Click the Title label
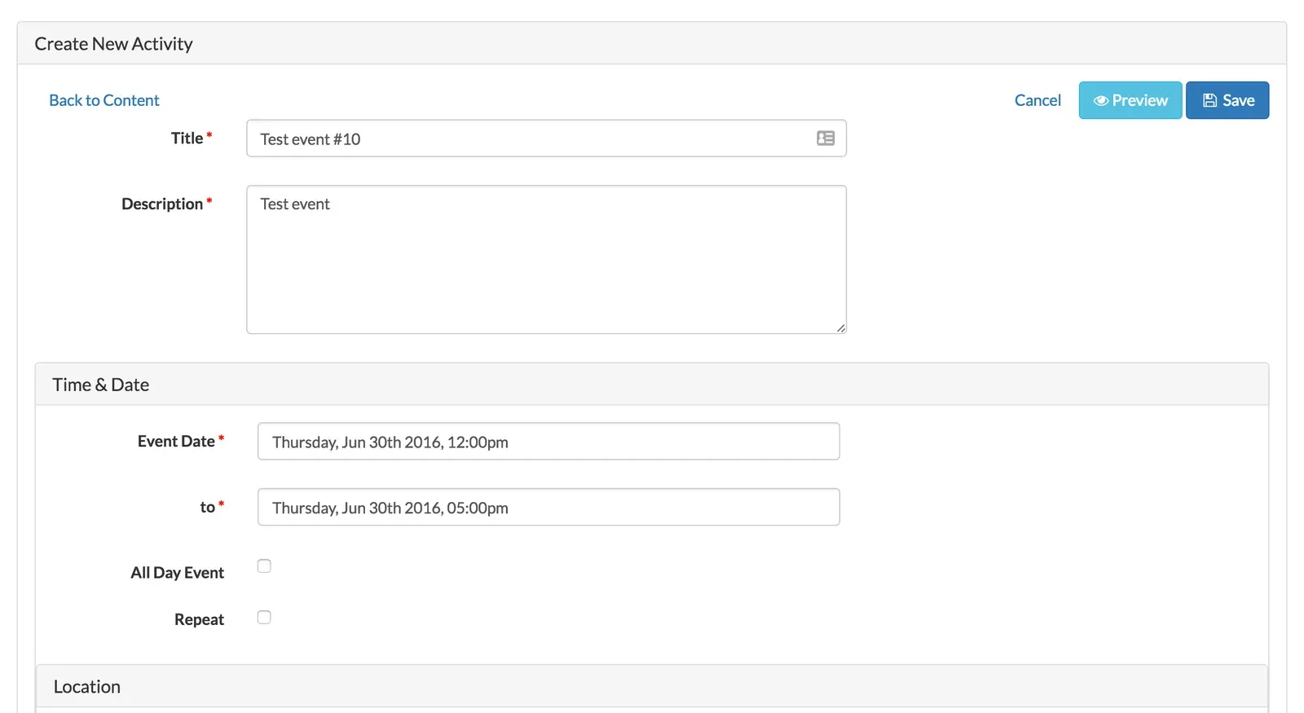Viewport: 1304px width, 713px height. [187, 138]
